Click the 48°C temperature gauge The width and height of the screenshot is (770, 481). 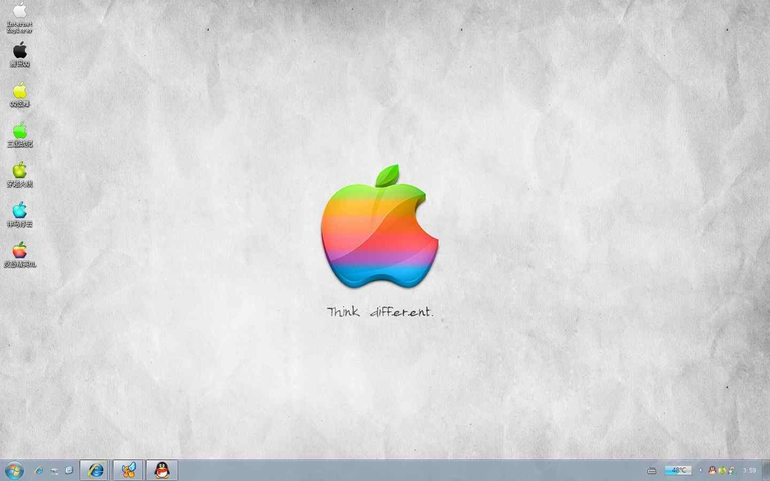click(678, 470)
